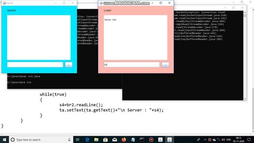Click the Client chat area with "Server : hiiii"
The image size is (254, 143).
pos(136,37)
